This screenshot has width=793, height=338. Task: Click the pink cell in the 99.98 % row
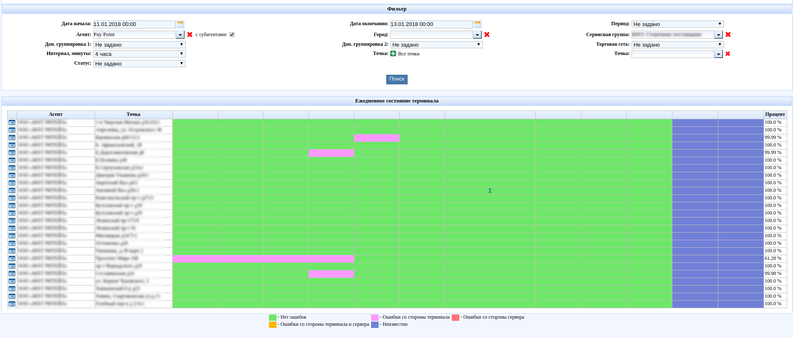[331, 274]
